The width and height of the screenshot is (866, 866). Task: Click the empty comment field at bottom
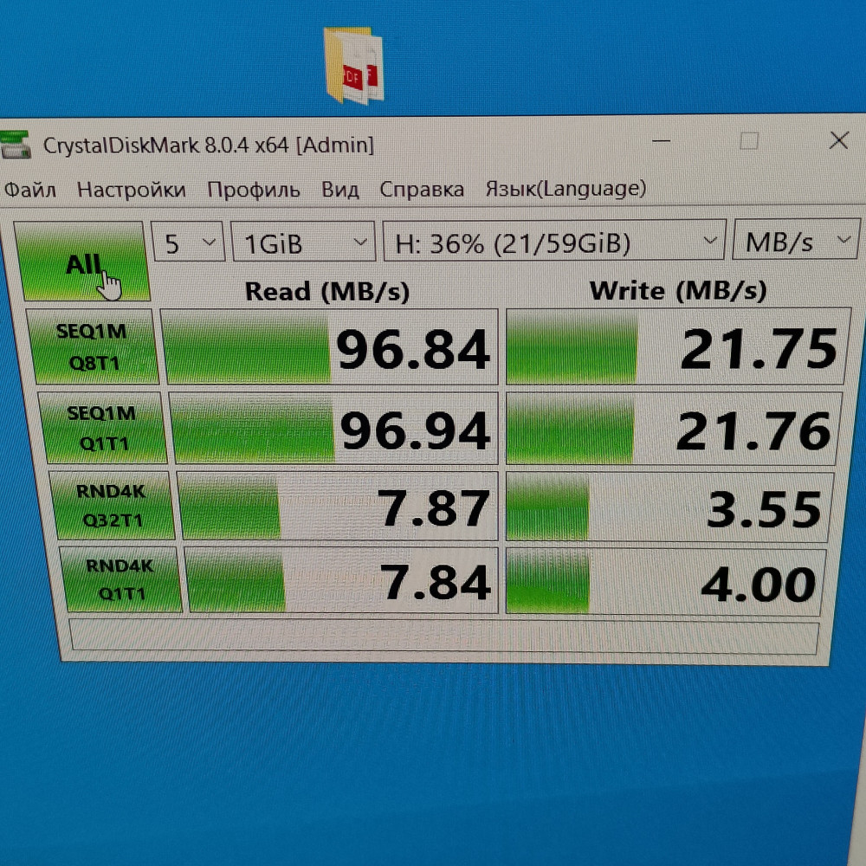pyautogui.click(x=442, y=639)
